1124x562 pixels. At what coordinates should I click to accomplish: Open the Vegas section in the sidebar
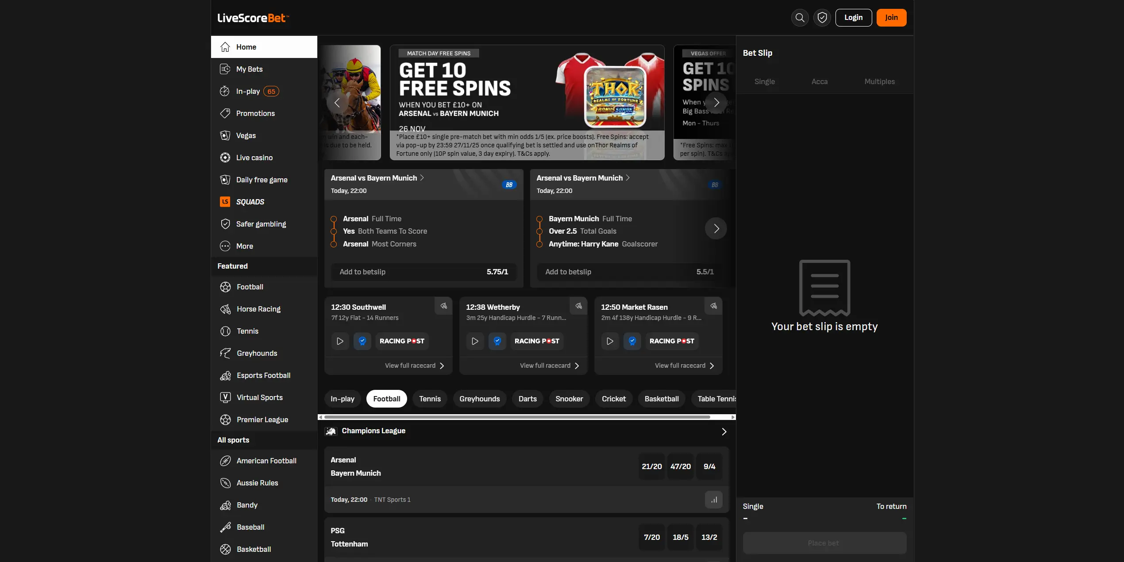pyautogui.click(x=246, y=135)
